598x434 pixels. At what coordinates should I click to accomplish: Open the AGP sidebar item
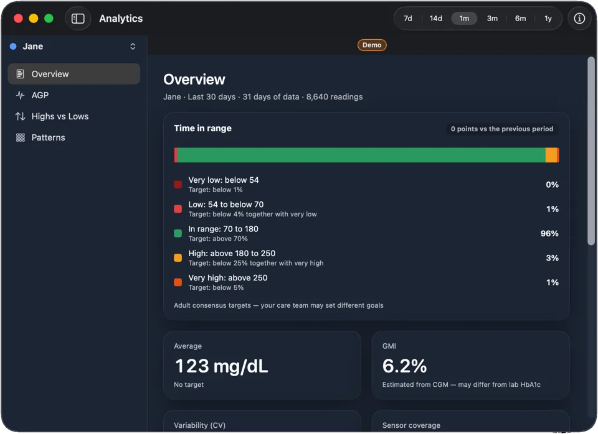coord(74,95)
